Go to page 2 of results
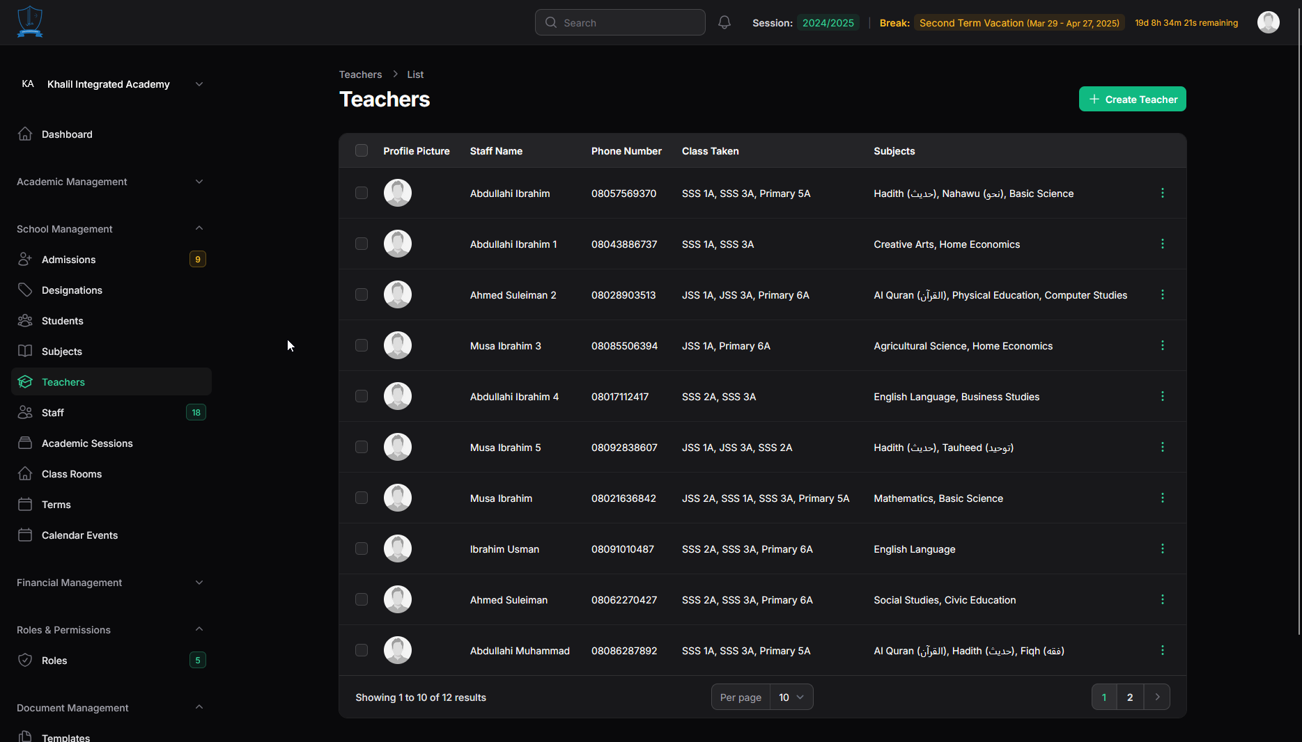This screenshot has width=1302, height=742. coord(1130,697)
